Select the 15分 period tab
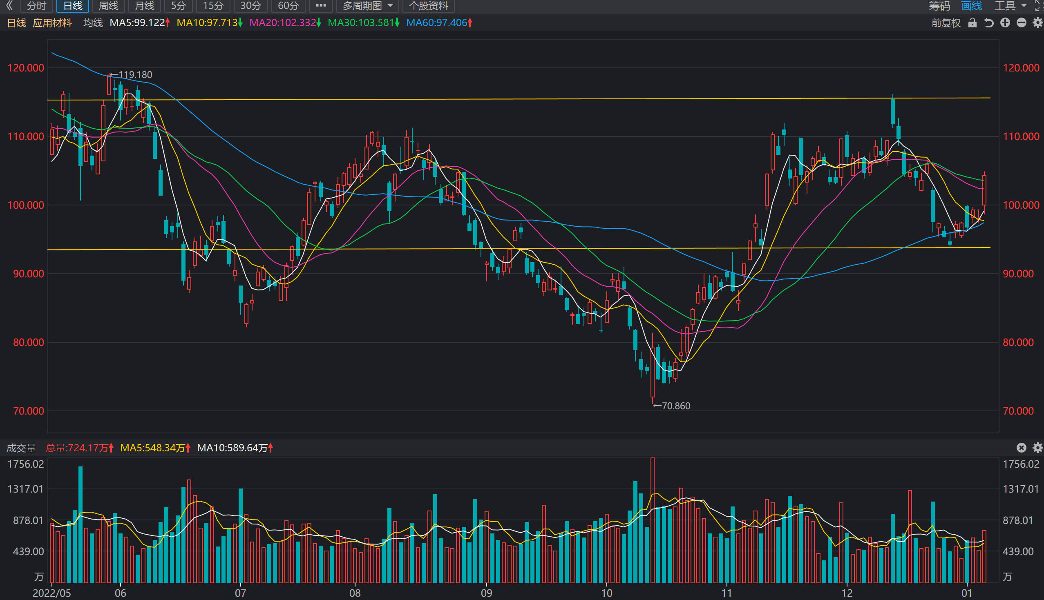Viewport: 1044px width, 600px height. 213,6
